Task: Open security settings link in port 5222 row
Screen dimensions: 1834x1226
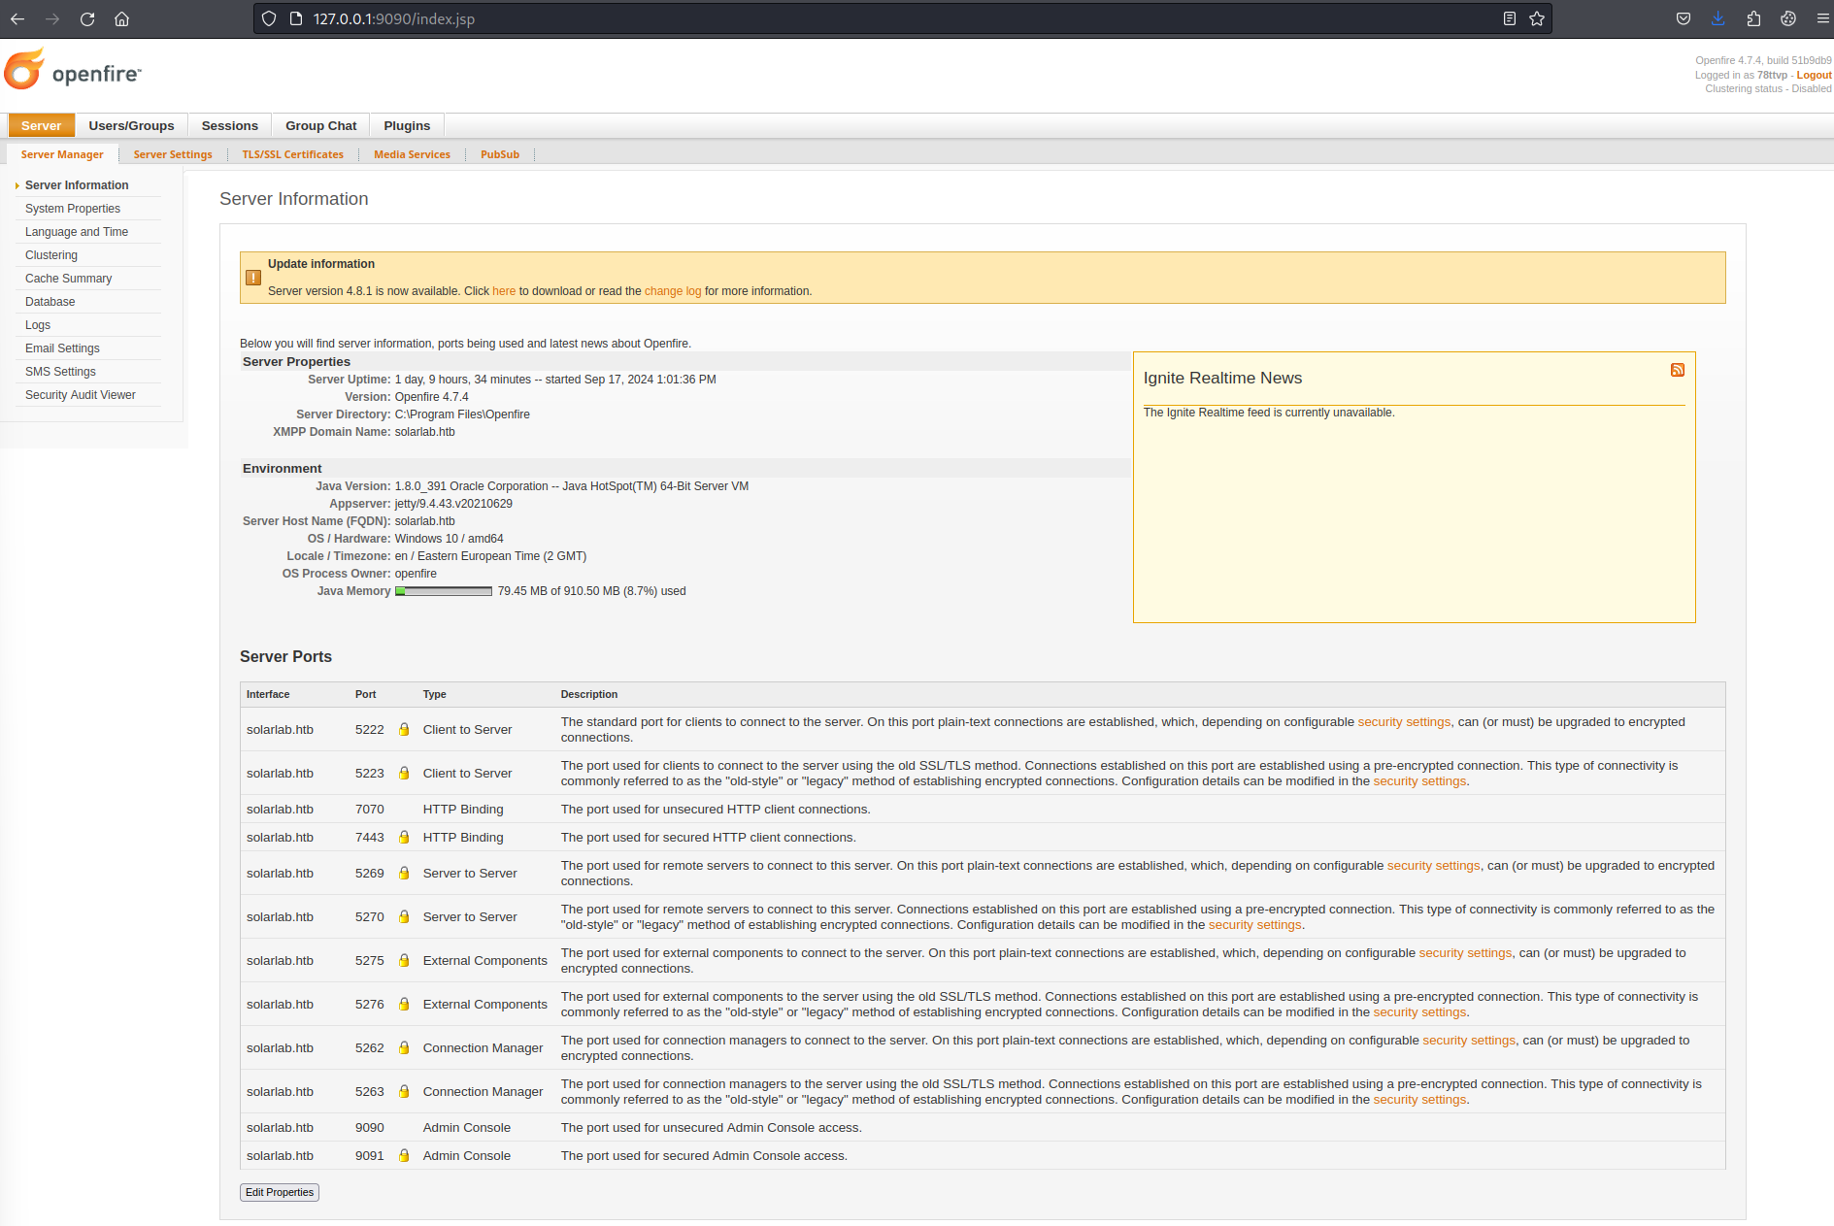Action: coord(1404,721)
